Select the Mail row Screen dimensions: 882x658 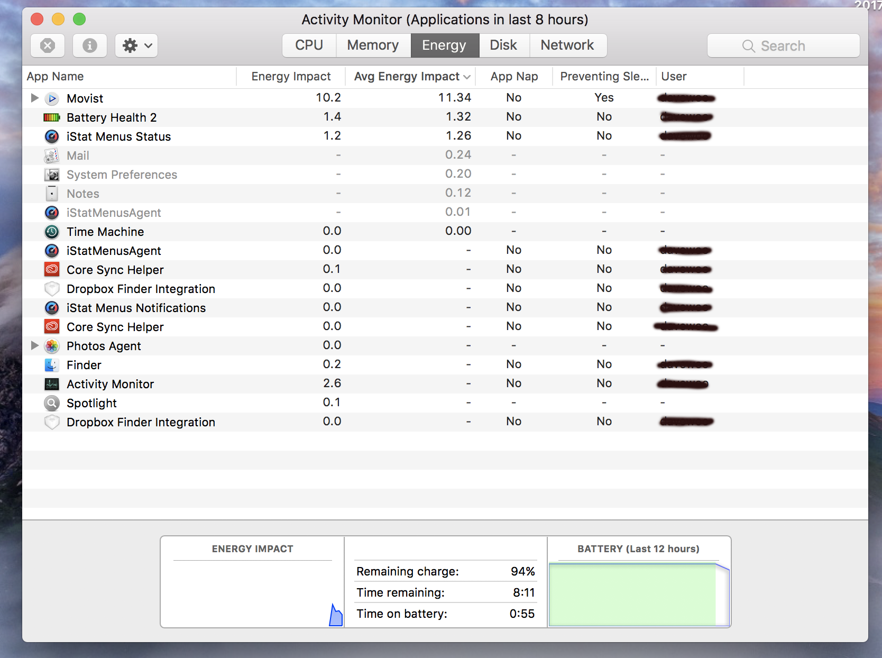click(x=445, y=156)
